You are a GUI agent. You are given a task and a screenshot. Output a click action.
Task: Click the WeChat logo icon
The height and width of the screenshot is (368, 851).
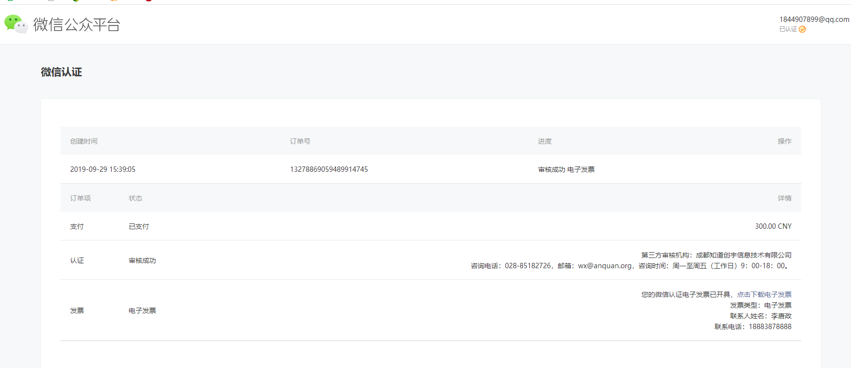pyautogui.click(x=16, y=24)
